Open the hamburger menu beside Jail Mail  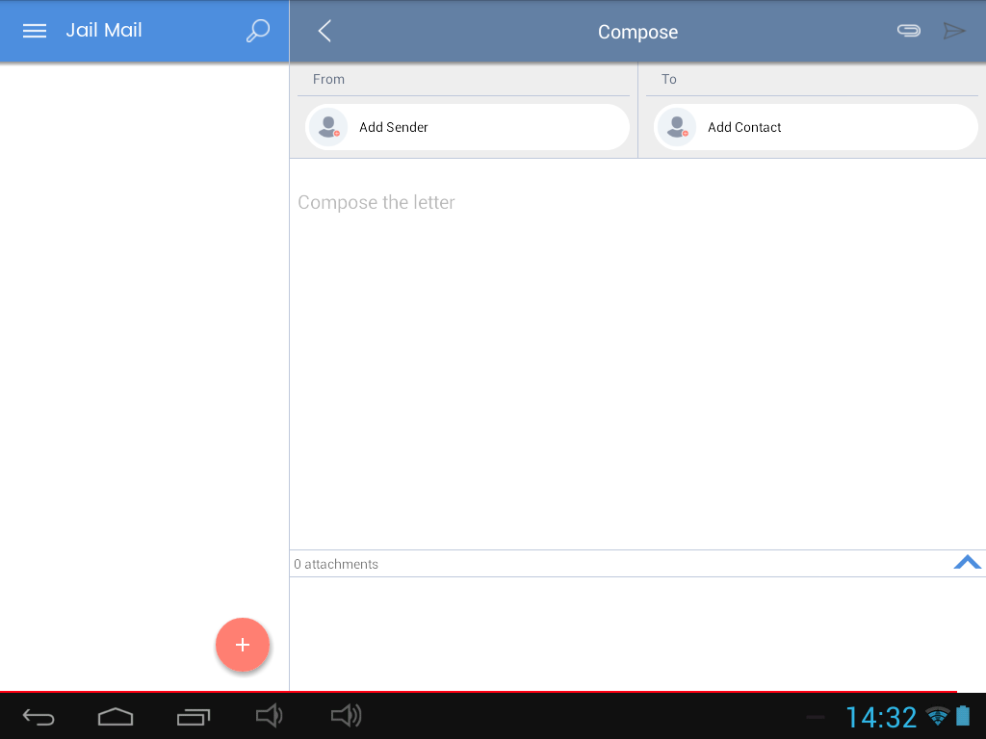(x=35, y=31)
